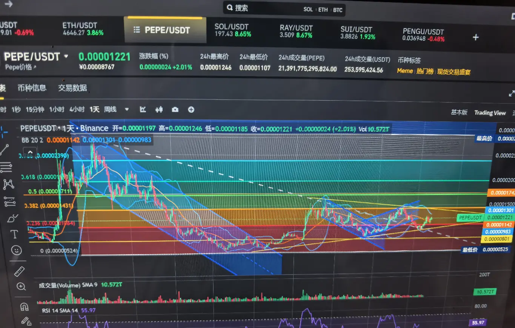Open the Fibonacci retracement tool
The image size is (515, 328).
(6, 167)
